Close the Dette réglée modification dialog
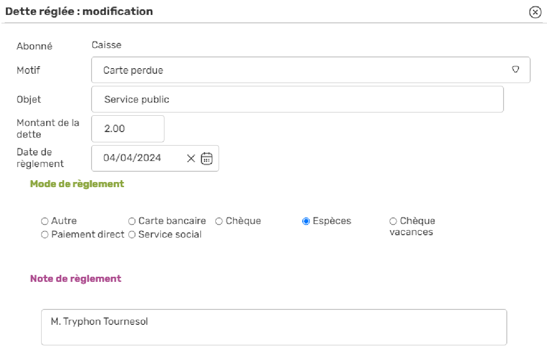This screenshot has height=350, width=547. 535,12
